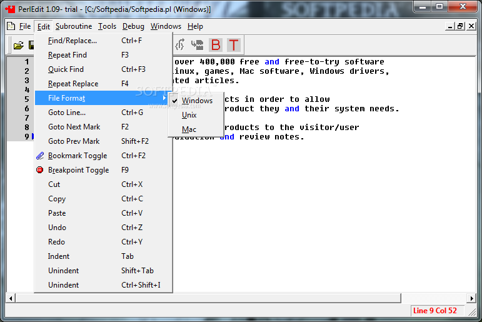Select Repeat Replace menu entry
Screen dimensions: 482x322
point(103,84)
